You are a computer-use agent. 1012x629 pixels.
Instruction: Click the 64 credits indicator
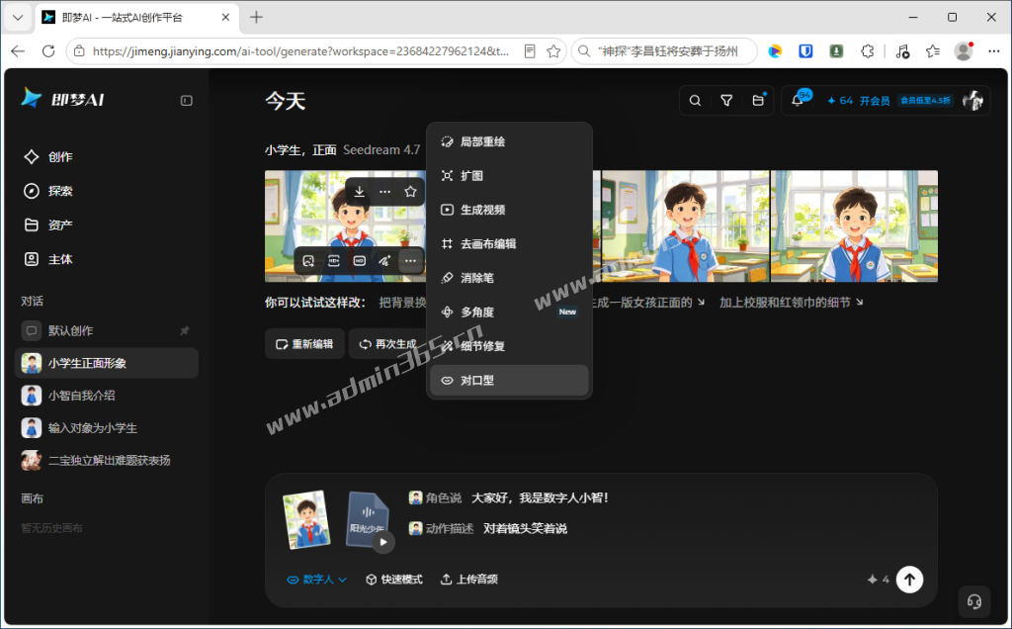[x=840, y=101]
